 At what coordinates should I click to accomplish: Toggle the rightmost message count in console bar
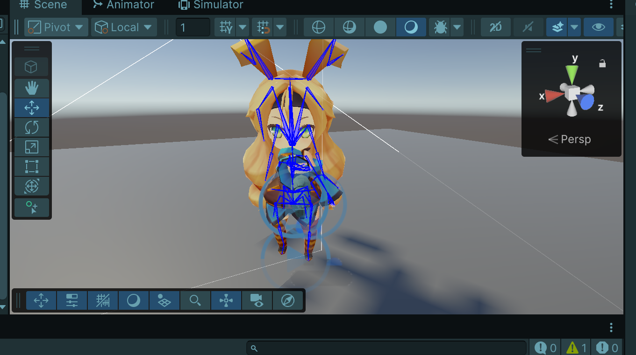(x=607, y=348)
